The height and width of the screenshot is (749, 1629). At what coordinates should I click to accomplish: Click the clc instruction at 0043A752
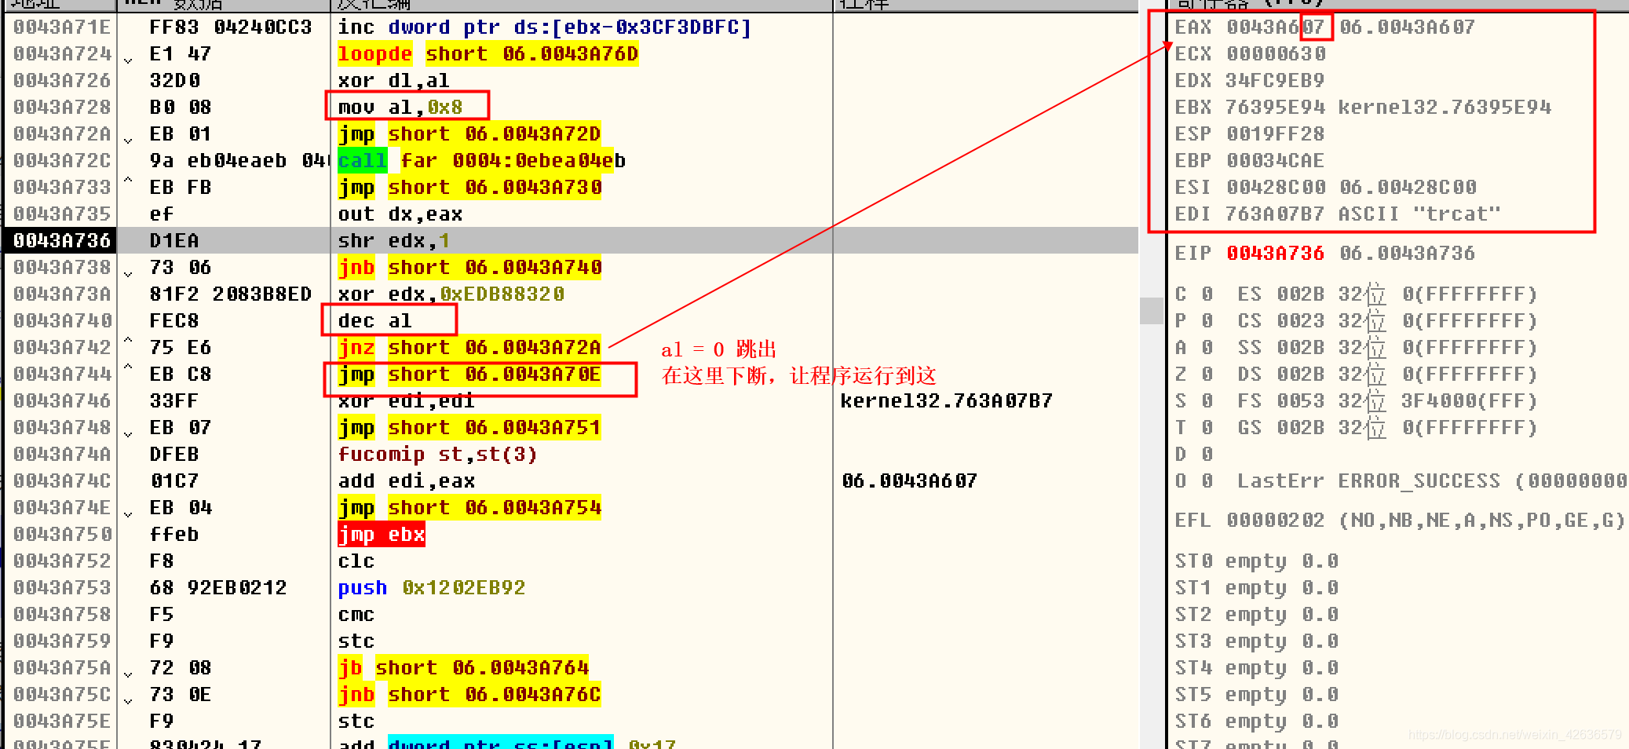(356, 561)
